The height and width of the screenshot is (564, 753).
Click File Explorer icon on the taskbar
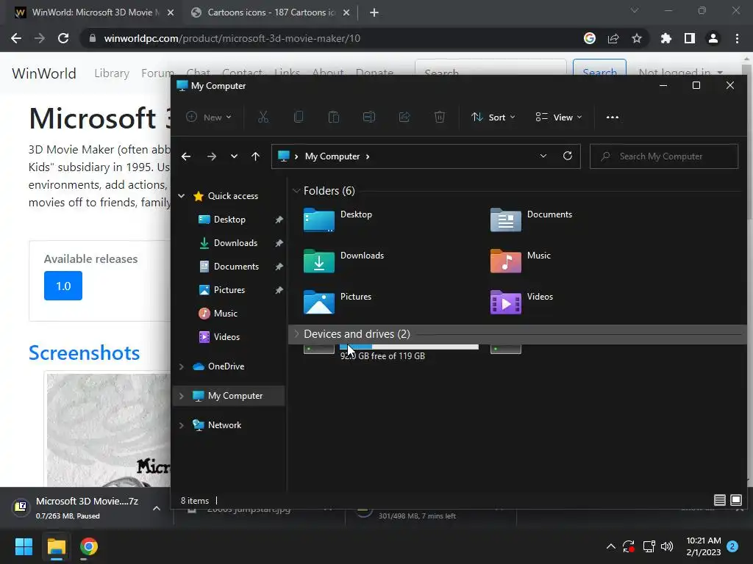point(56,546)
